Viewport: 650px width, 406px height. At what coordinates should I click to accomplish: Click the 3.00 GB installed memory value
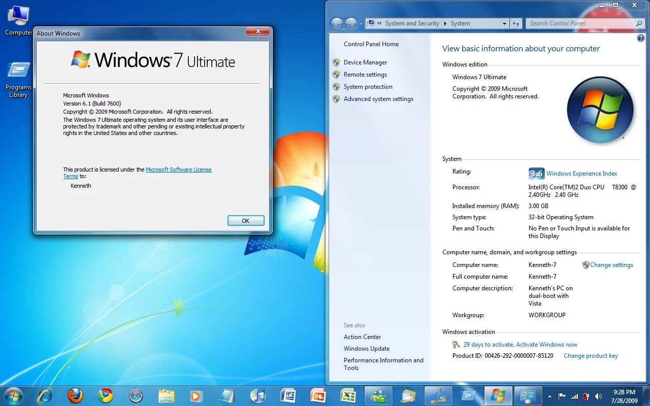coord(538,206)
